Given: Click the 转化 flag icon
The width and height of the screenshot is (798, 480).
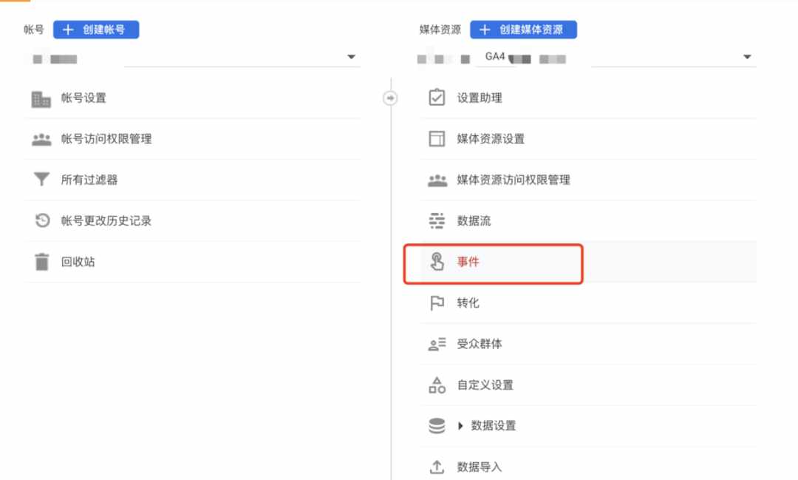Looking at the screenshot, I should click(x=437, y=302).
